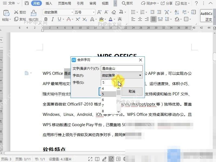The height and width of the screenshot is (162, 216).
Task: Click the 分享 share button
Action: pos(167,3)
